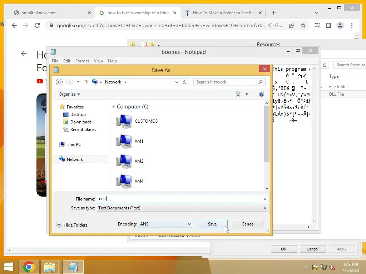Open the Chrome three-dot menu
The width and height of the screenshot is (366, 274).
click(352, 25)
